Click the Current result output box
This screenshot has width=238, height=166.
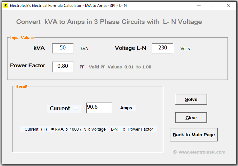[99, 108]
